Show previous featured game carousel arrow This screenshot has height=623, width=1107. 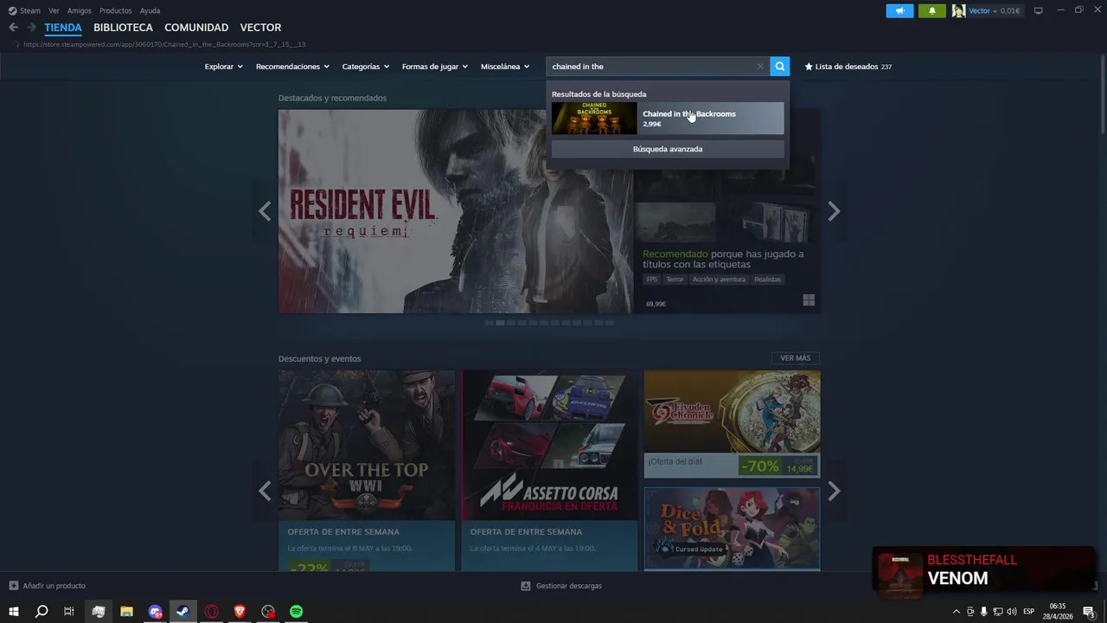tap(265, 211)
